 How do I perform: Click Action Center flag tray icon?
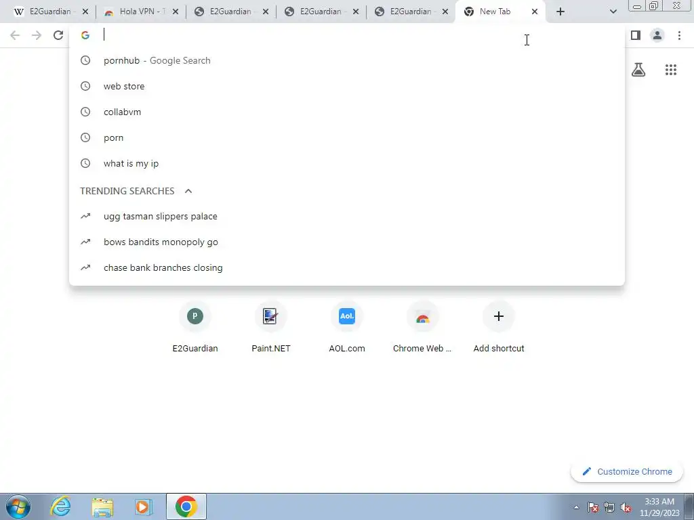[593, 508]
